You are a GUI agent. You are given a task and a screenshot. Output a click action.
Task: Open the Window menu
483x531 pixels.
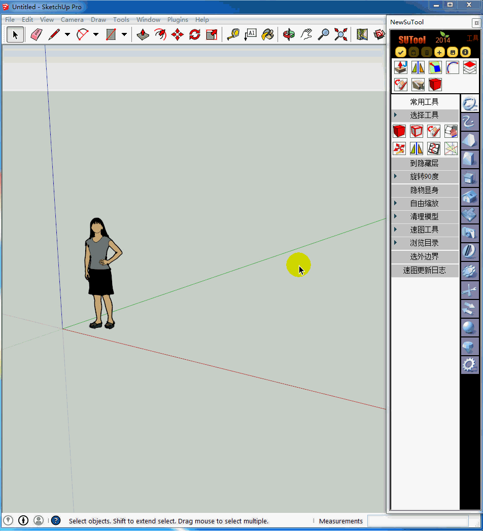(148, 20)
